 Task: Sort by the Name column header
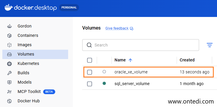pos(120,60)
